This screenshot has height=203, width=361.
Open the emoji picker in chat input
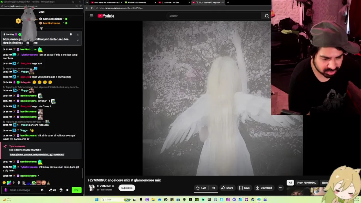click(42, 190)
